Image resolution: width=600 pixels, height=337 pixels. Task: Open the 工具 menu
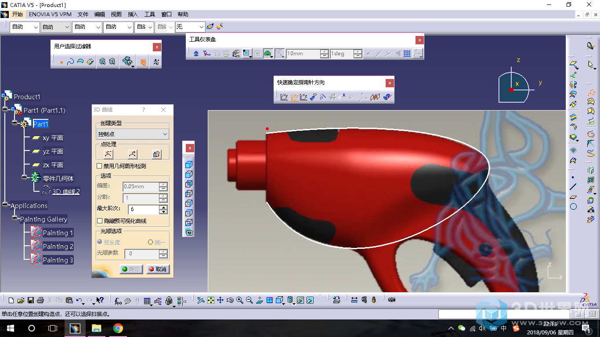(x=150, y=14)
